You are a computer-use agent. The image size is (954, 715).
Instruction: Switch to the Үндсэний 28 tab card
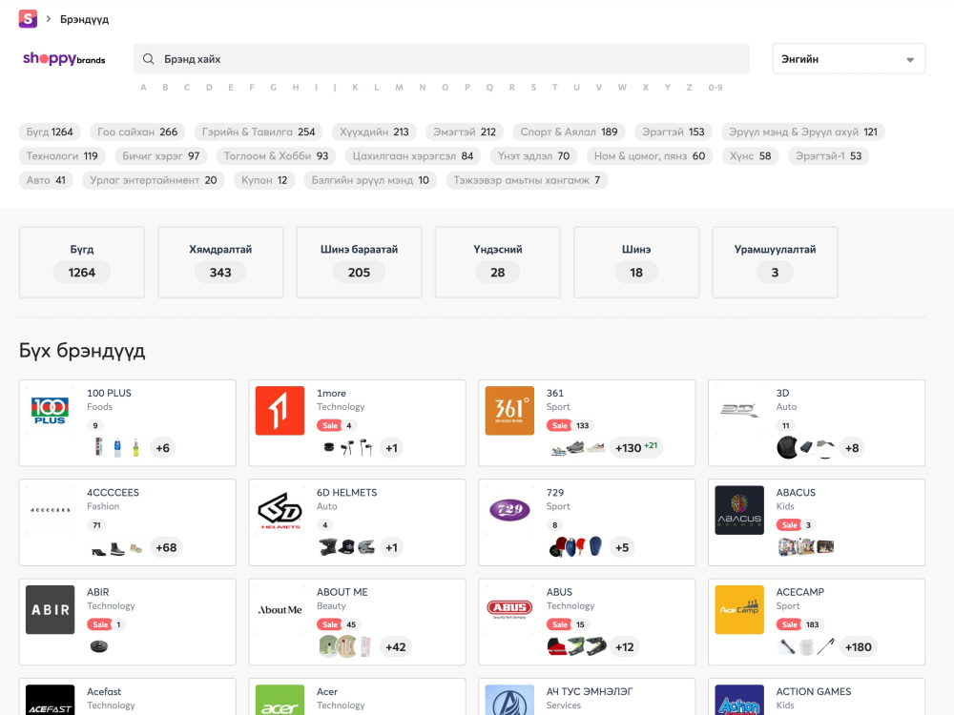[498, 263]
